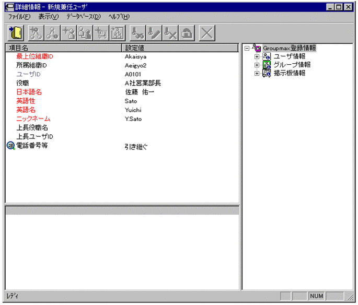Click the value A社営業部長
The image size is (358, 305).
pyautogui.click(x=143, y=83)
